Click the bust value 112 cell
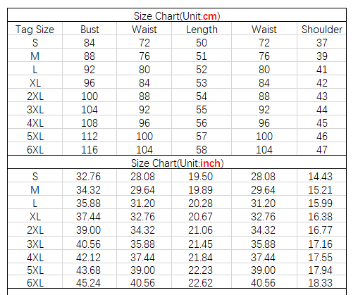This screenshot has height=295, width=358. tap(89, 136)
